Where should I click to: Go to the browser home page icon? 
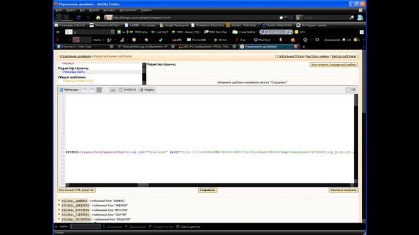tap(98, 18)
